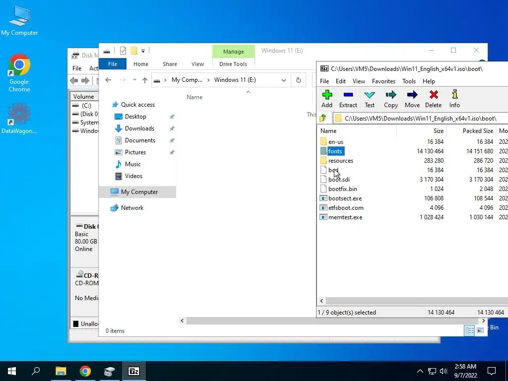508x381 pixels.
Task: Select the en-us folder in 7-Zip
Action: click(x=336, y=142)
